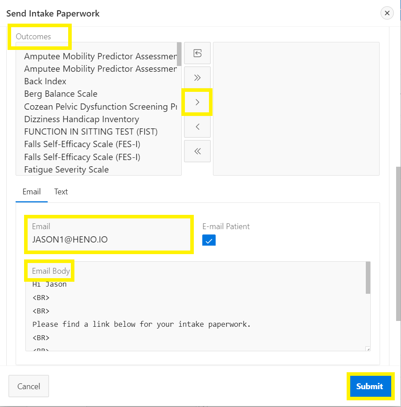This screenshot has height=407, width=401.
Task: Move highlighted outcome to the right panel
Action: click(197, 102)
